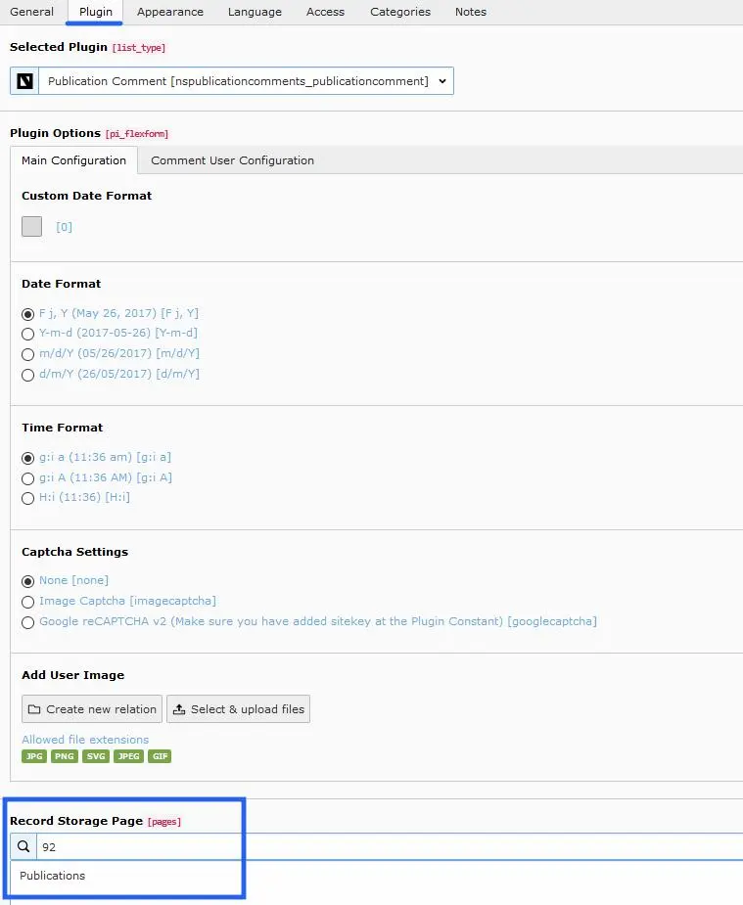This screenshot has width=743, height=905.
Task: Pick the Publications suggestion
Action: (53, 876)
